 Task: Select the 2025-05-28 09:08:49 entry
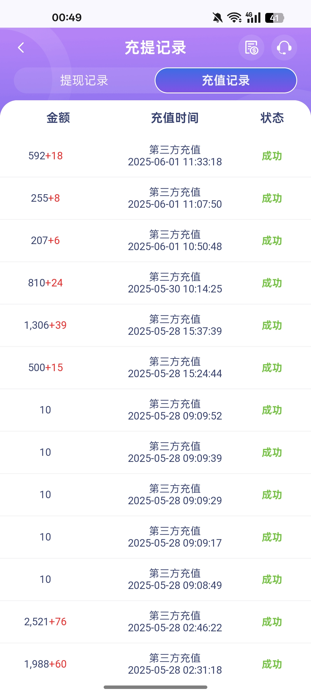click(x=175, y=585)
